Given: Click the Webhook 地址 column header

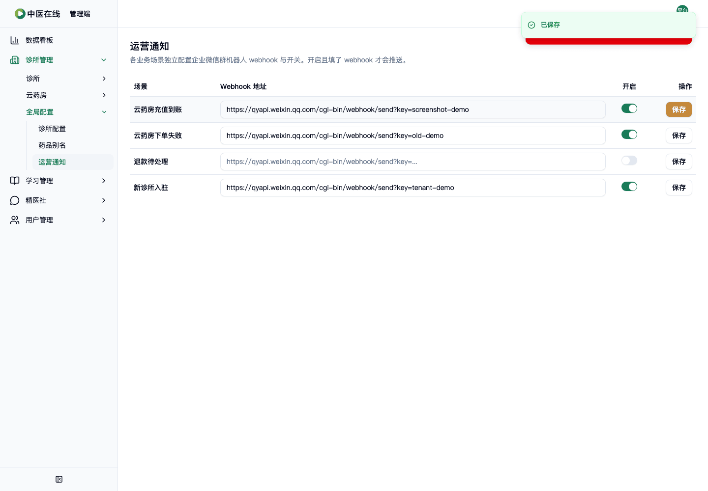Looking at the screenshot, I should tap(243, 86).
